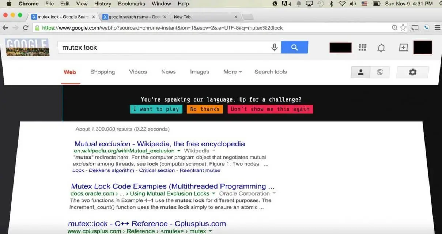Viewport: 442px width, 234px height.
Task: Open search settings with the gear icon
Action: pyautogui.click(x=412, y=72)
